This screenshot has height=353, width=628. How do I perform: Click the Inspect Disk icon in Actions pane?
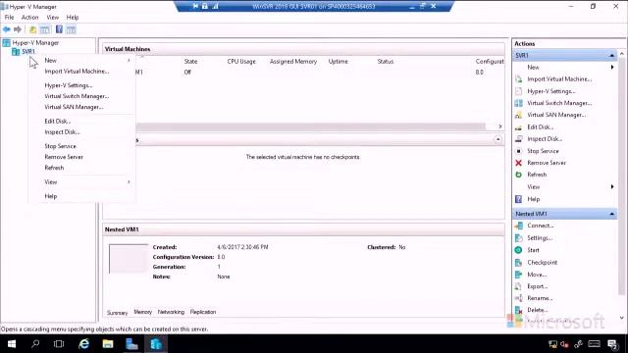point(519,139)
